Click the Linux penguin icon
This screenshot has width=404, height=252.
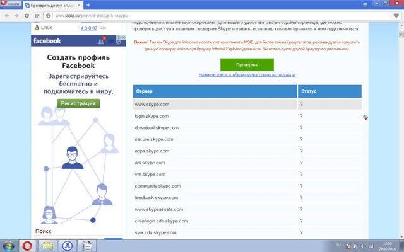coord(37,28)
